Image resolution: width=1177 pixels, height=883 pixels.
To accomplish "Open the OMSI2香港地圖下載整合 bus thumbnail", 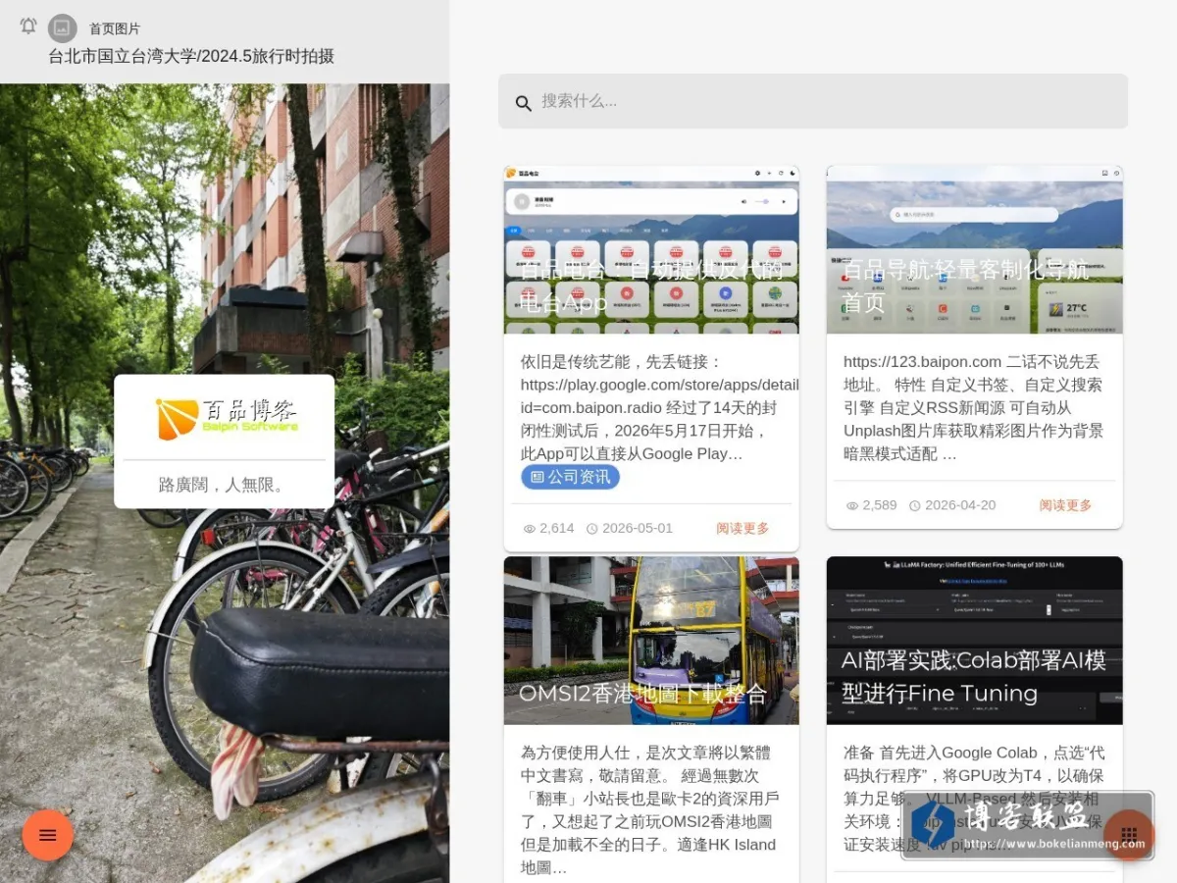I will (651, 641).
